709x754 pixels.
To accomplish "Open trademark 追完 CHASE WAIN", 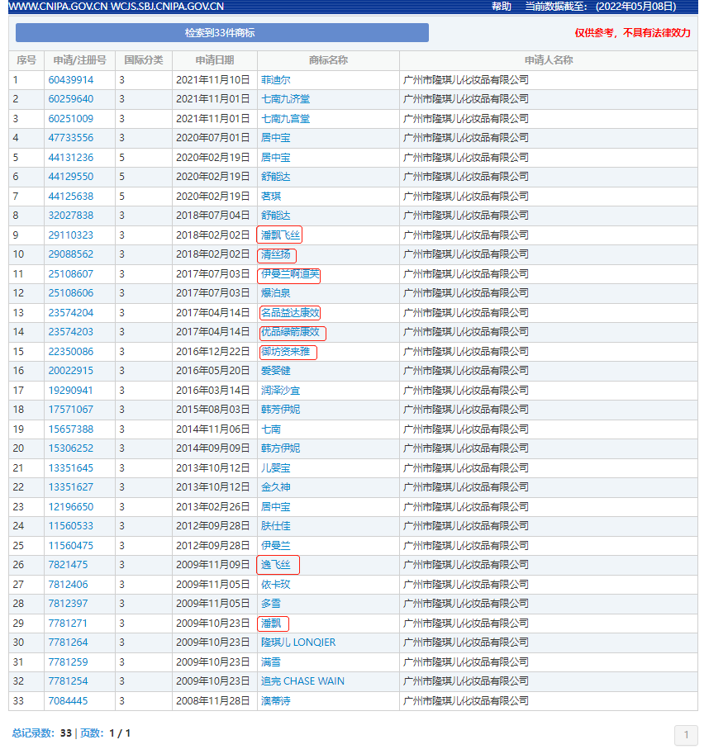I will pos(302,681).
